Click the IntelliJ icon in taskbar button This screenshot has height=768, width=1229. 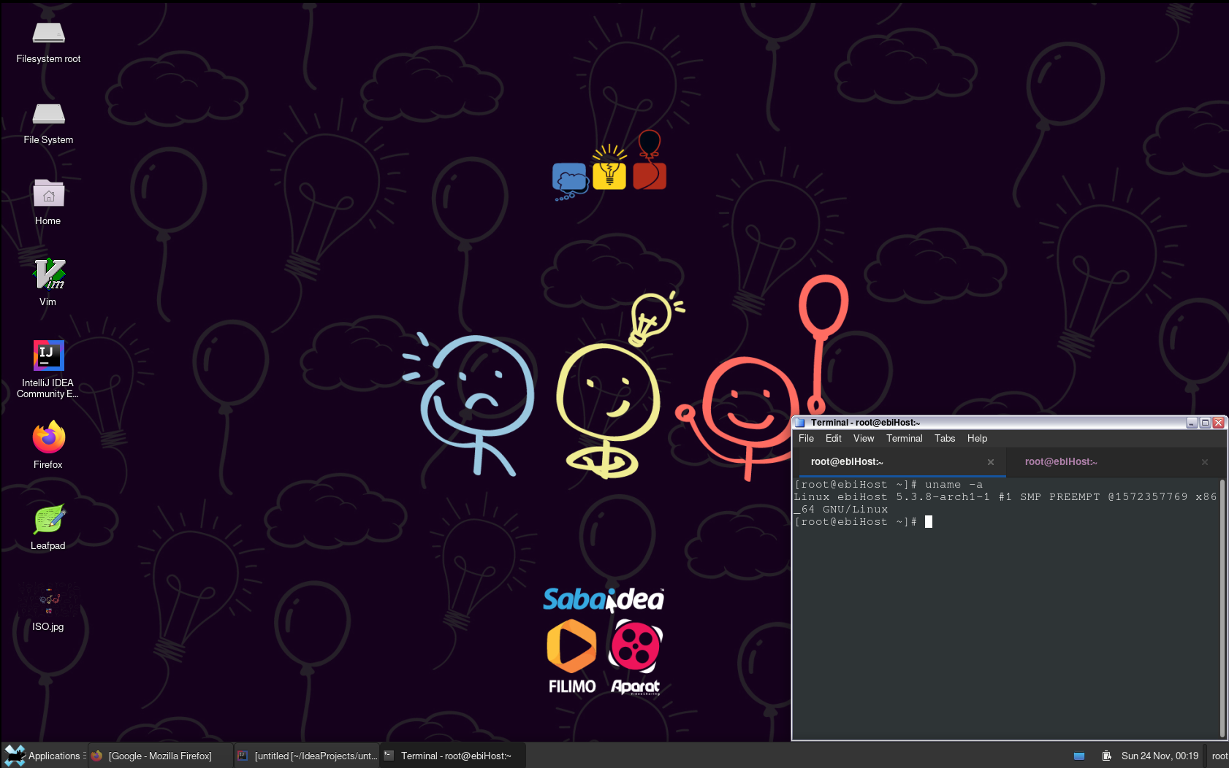coord(243,756)
